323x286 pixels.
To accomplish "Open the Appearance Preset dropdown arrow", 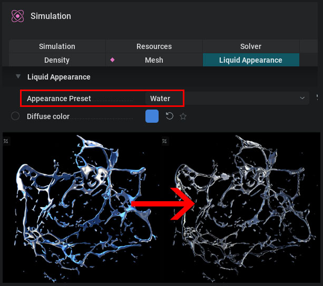I will 302,98.
